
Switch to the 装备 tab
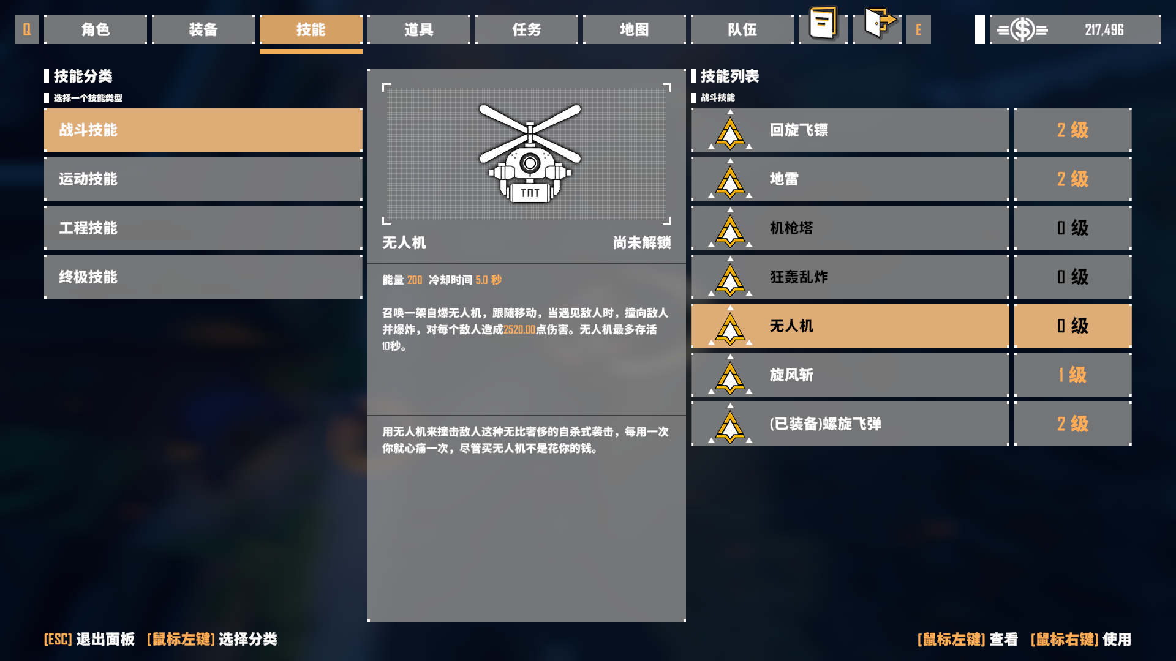coord(203,29)
